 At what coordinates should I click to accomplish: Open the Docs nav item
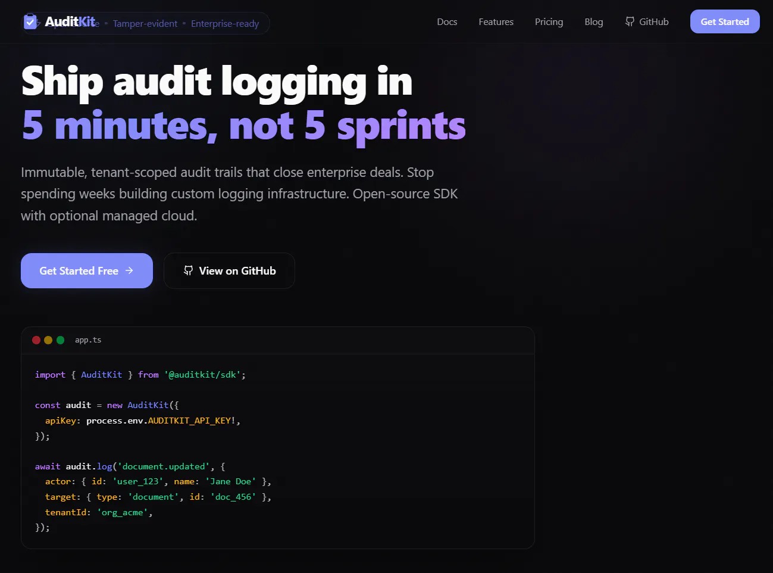coord(447,21)
